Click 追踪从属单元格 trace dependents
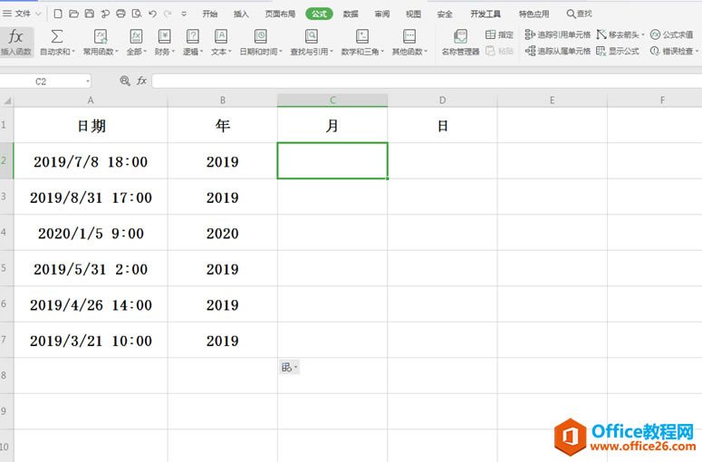The height and width of the screenshot is (462, 702). point(558,51)
